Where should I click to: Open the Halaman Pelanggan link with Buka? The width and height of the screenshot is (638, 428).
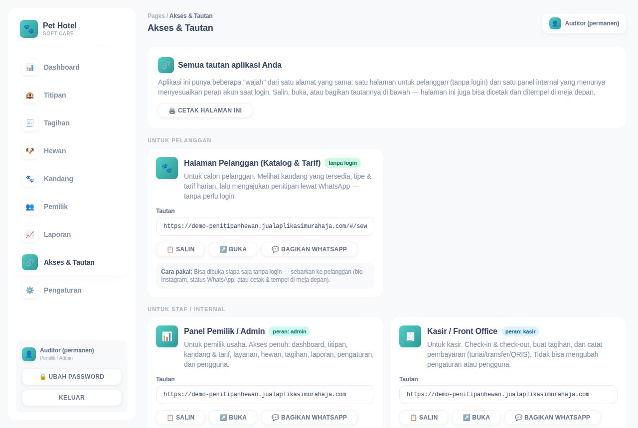(233, 249)
